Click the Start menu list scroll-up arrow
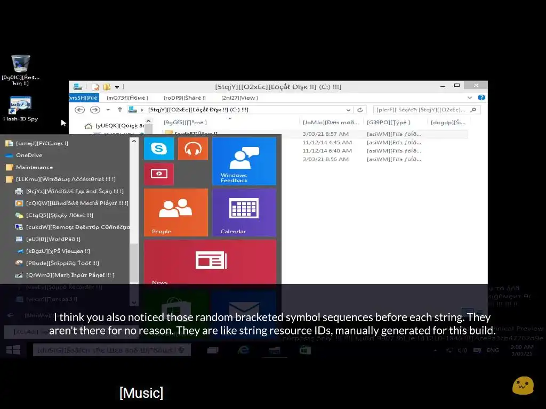Screen dimensions: 546x409 coord(134,141)
